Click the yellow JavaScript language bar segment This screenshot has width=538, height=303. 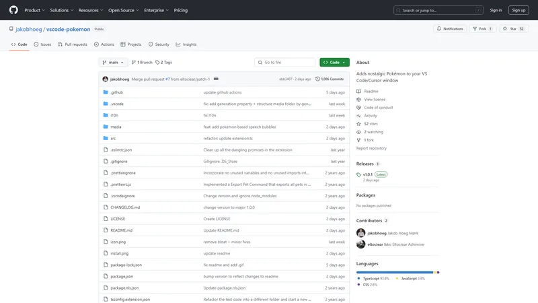click(435, 273)
